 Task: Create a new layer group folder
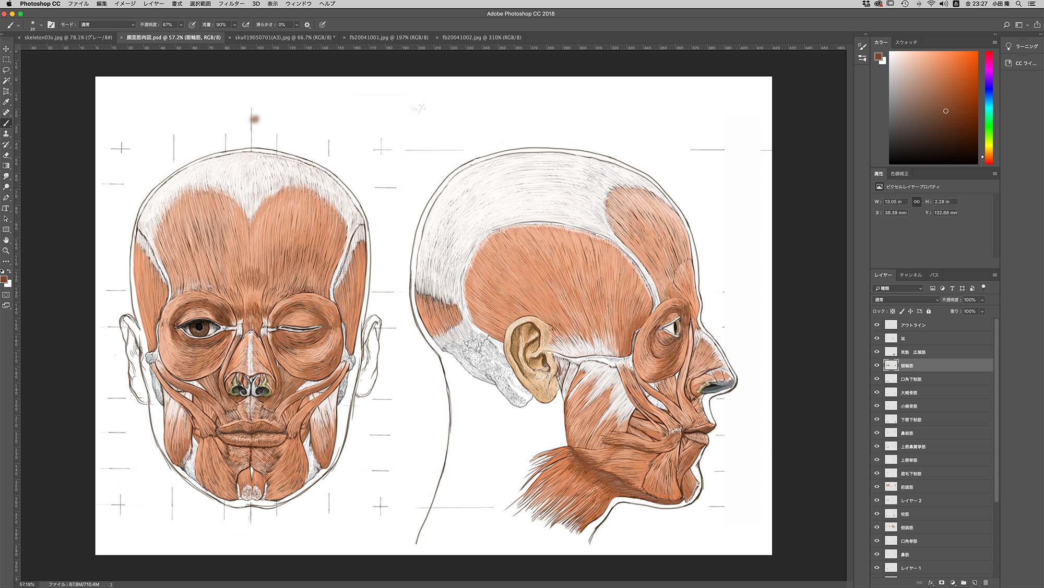964,582
